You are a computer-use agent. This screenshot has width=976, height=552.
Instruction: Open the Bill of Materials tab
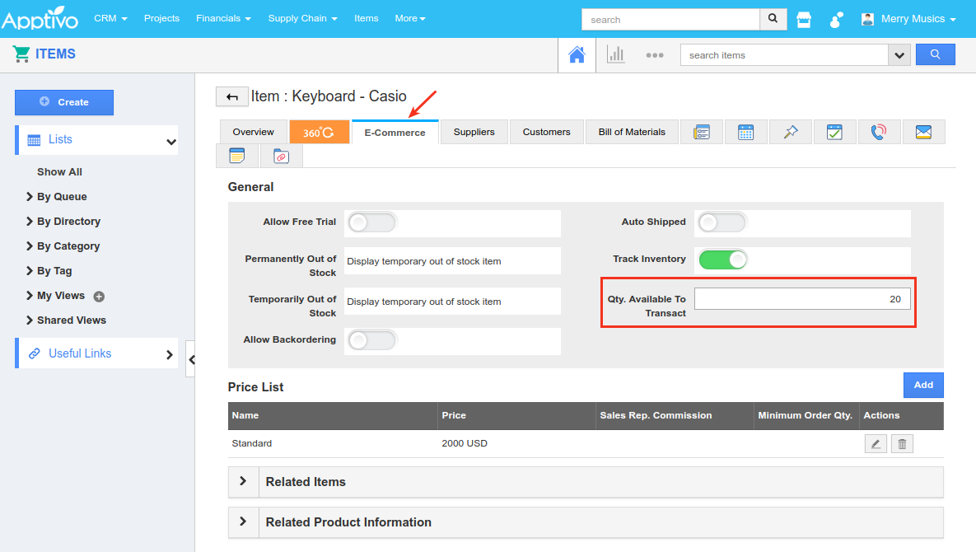tap(632, 132)
